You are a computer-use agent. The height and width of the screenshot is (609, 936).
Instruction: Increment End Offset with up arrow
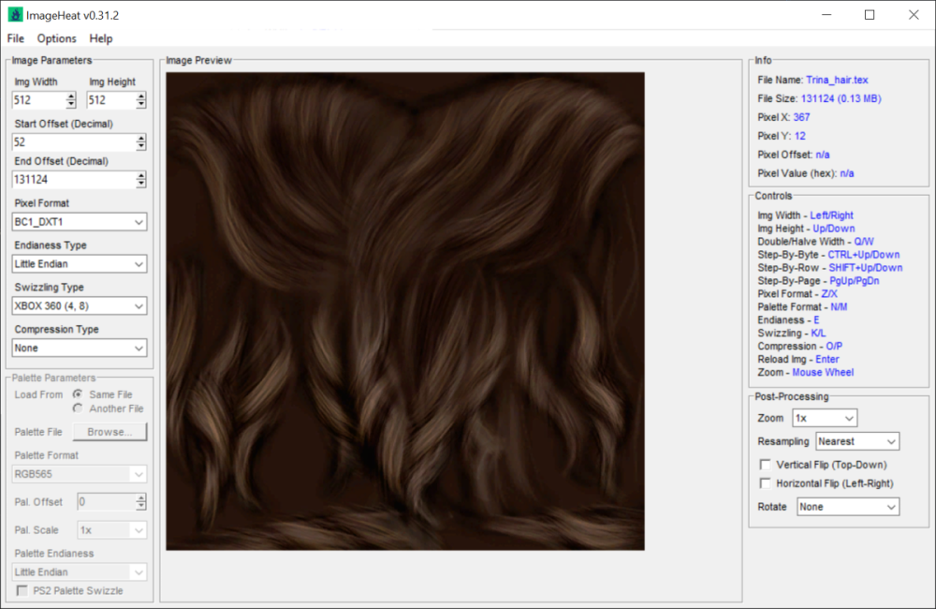(x=141, y=175)
